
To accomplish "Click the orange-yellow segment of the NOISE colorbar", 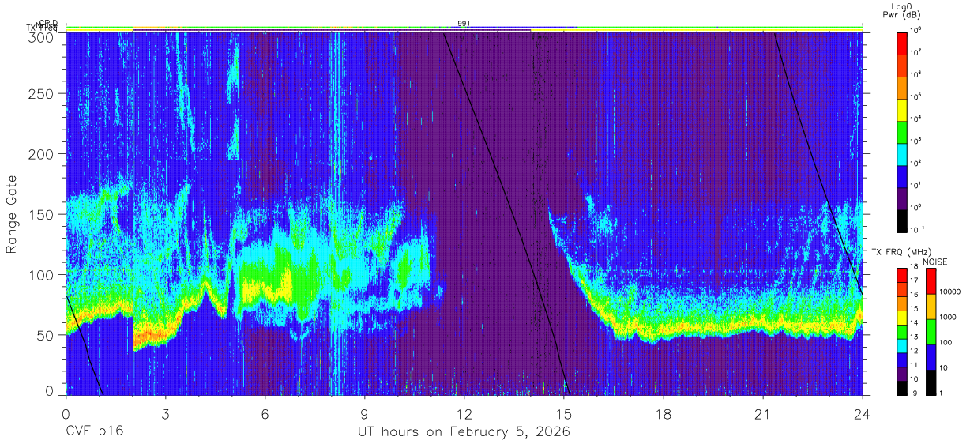I will coord(931,306).
